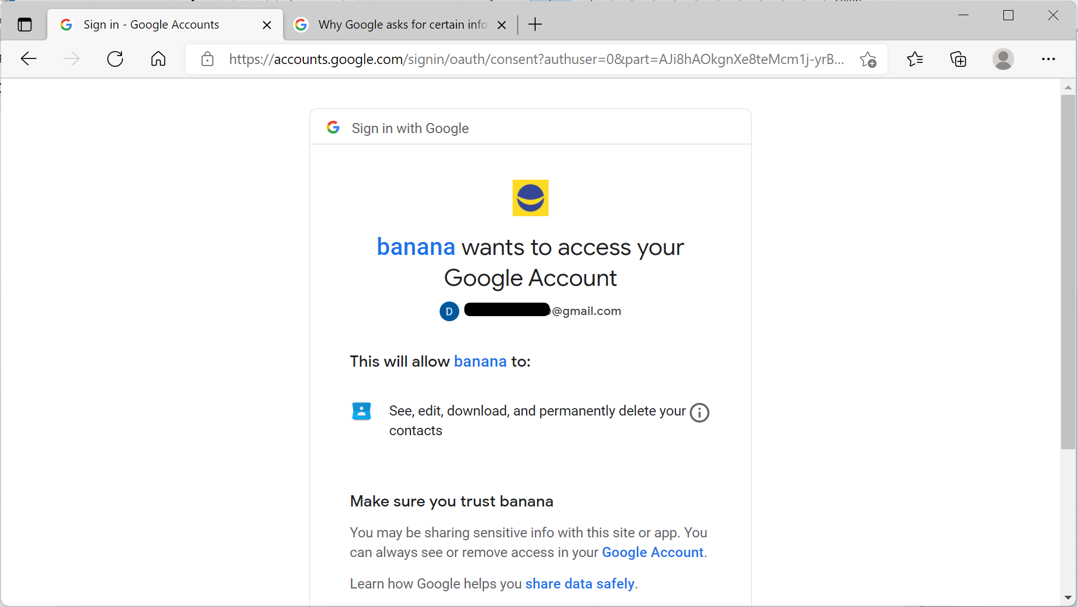Open the tab actions menu
This screenshot has width=1078, height=607.
click(x=24, y=24)
